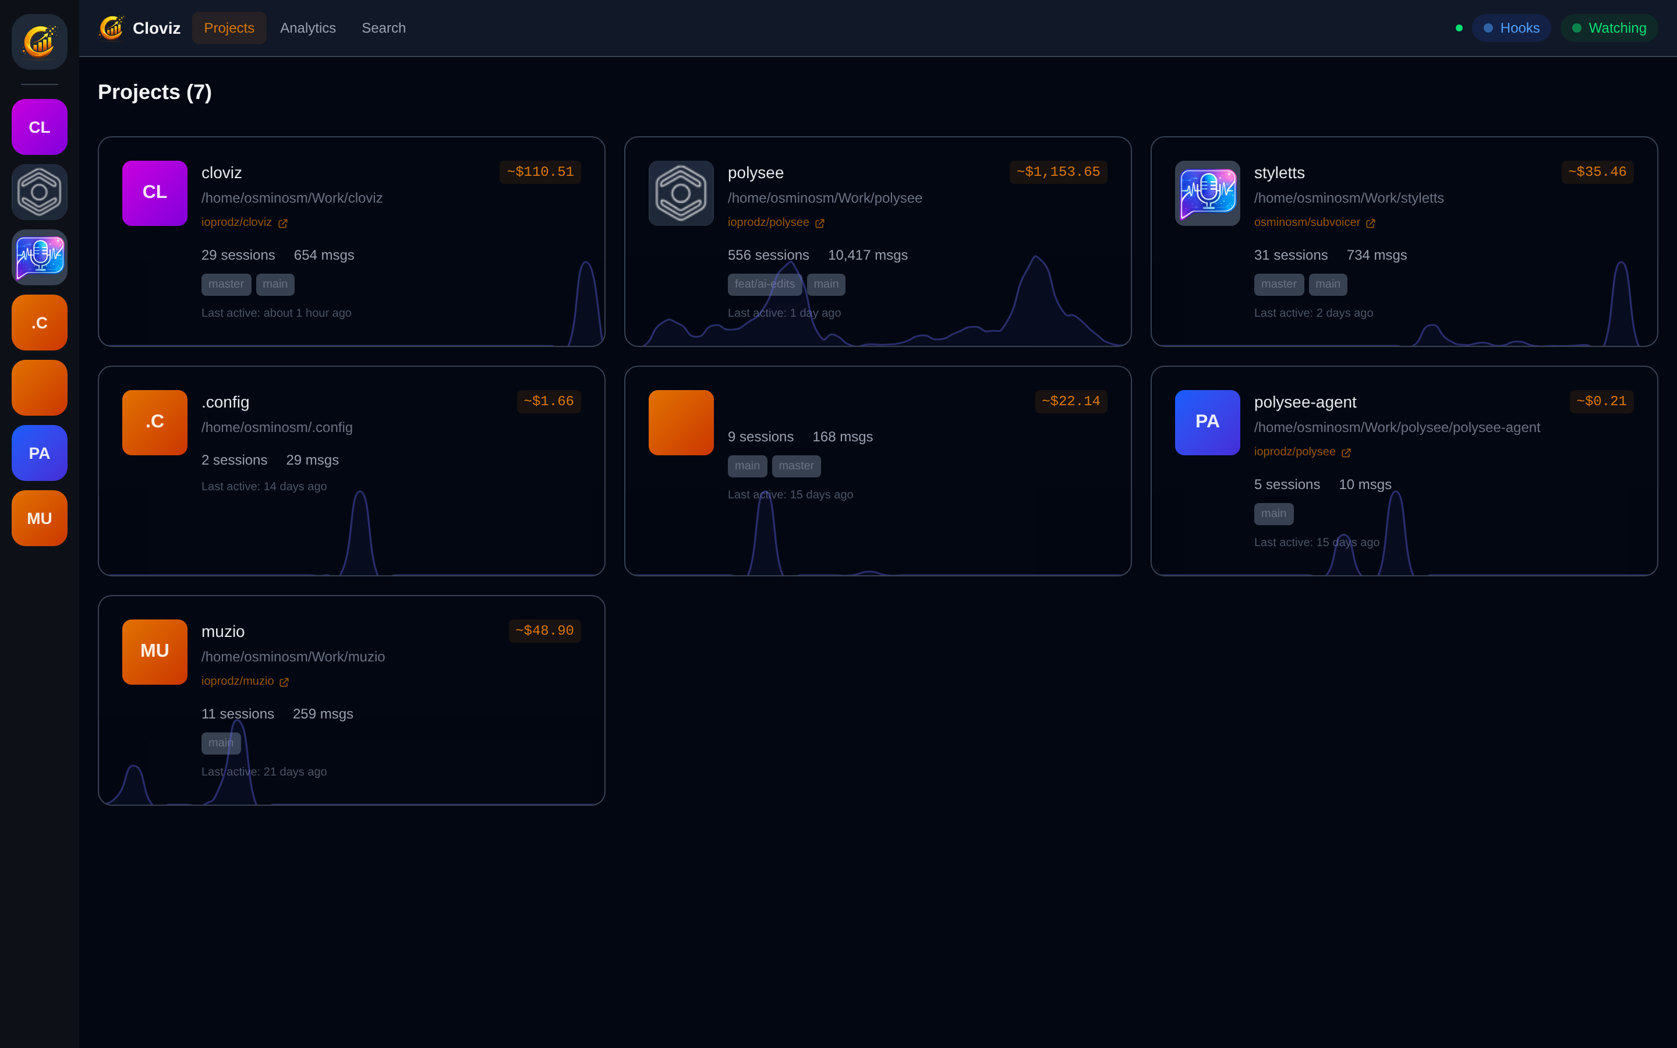Toggle the Watching status pill
The image size is (1677, 1048).
1608,28
